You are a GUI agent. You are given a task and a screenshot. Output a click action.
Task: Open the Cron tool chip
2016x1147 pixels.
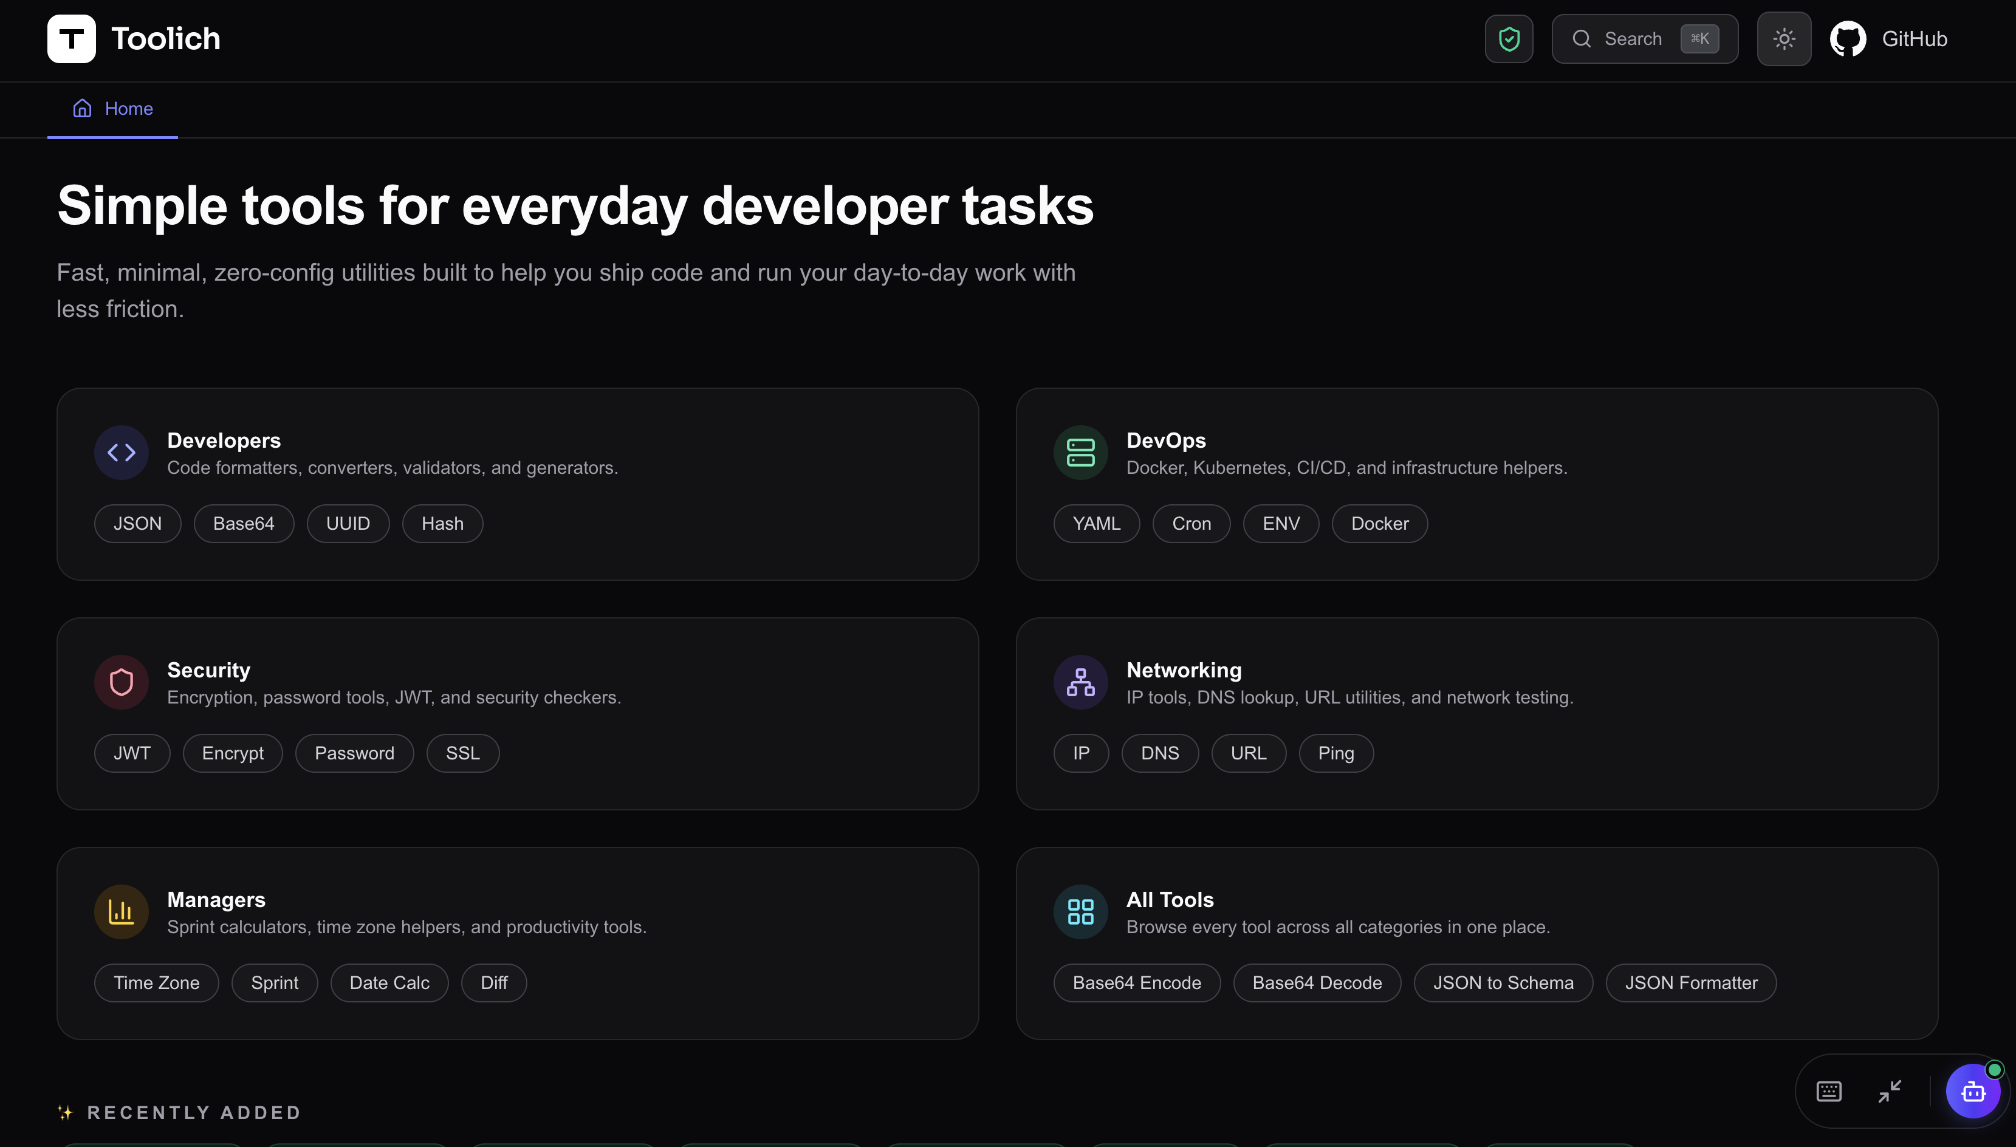(1191, 524)
